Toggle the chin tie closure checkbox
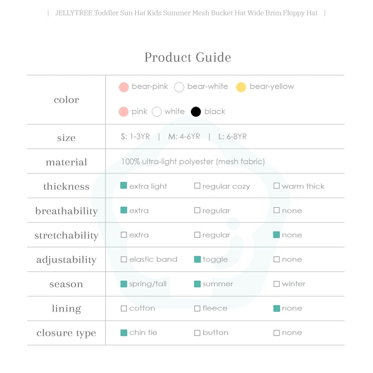Viewport: 373px width, 373px height. click(124, 333)
